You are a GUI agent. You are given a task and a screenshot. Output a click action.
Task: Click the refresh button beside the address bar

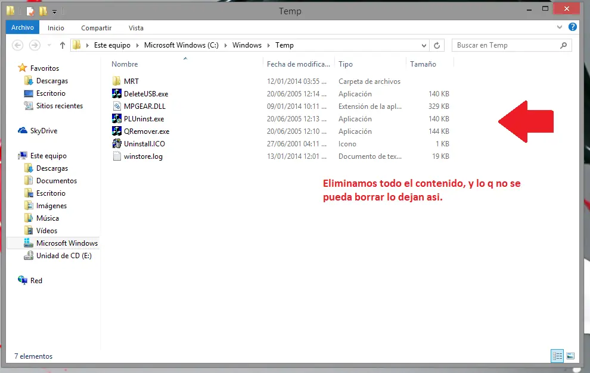437,45
